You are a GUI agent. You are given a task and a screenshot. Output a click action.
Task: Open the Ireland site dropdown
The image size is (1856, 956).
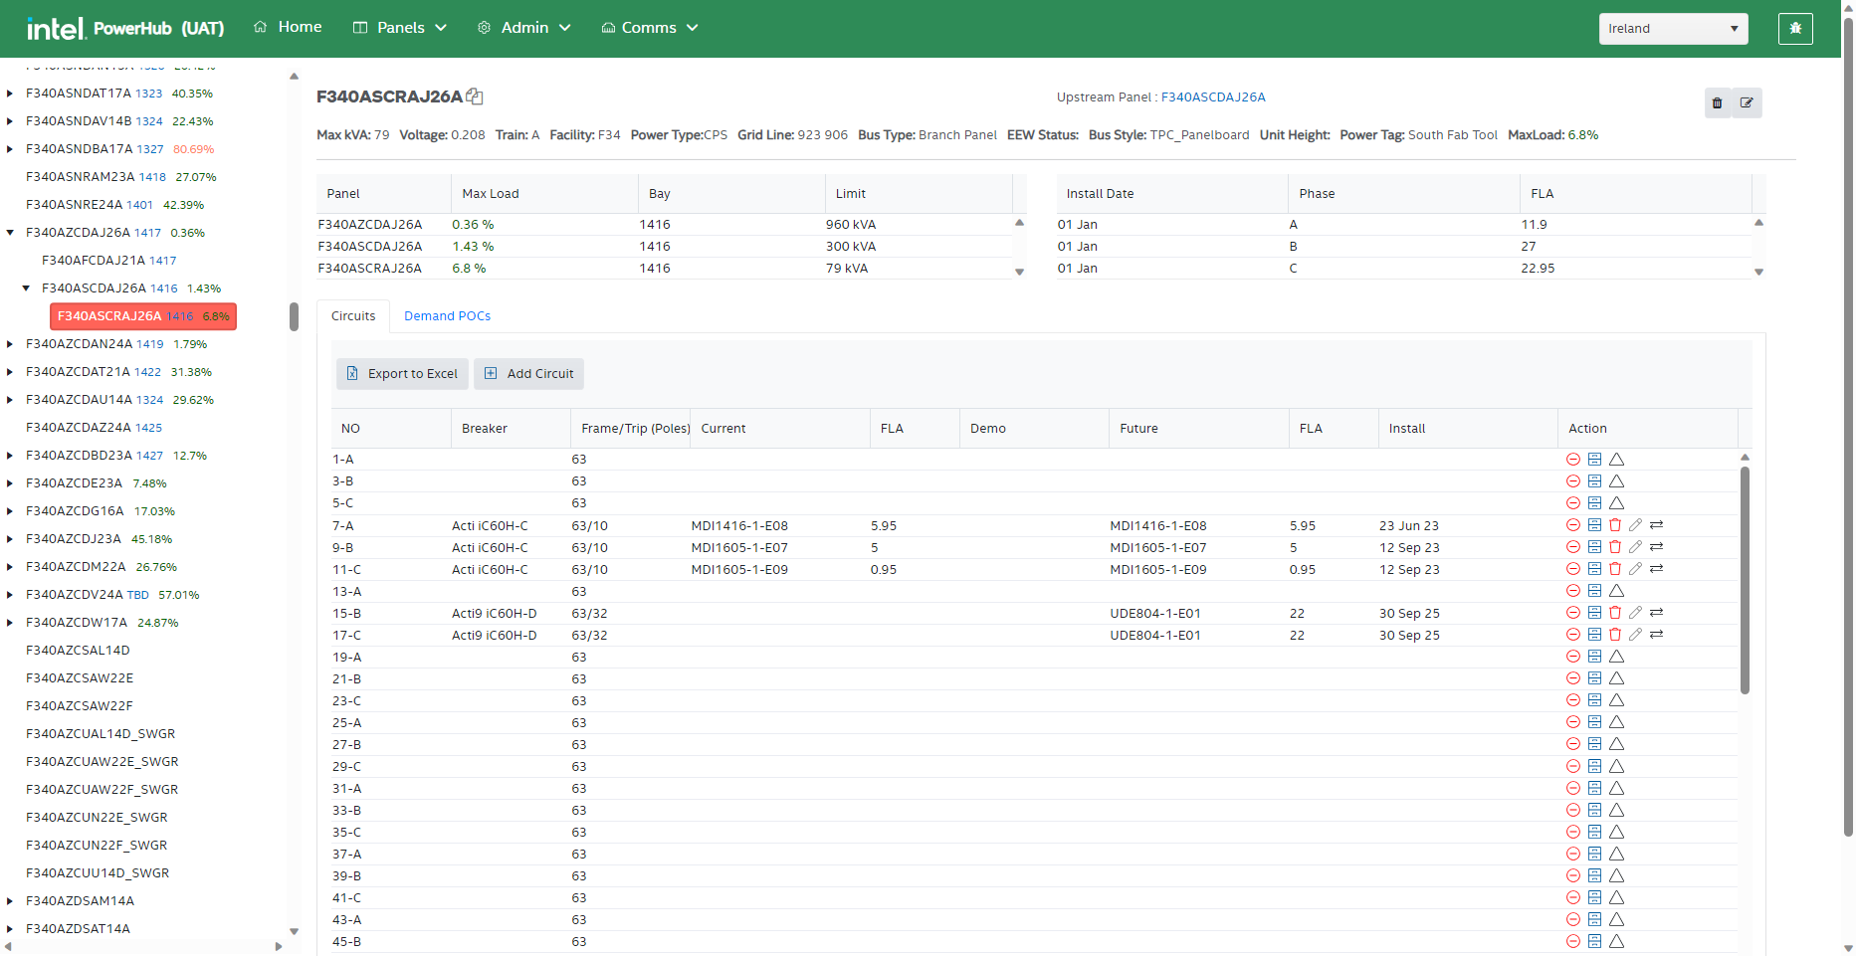pos(1672,29)
